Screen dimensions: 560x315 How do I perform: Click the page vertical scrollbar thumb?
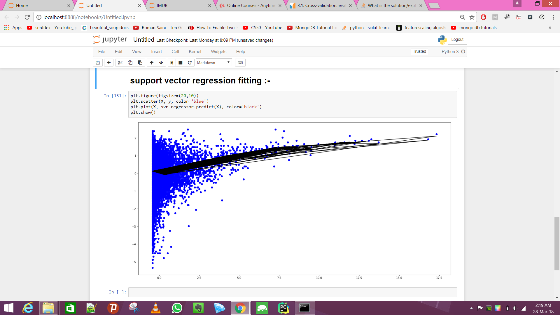[557, 243]
